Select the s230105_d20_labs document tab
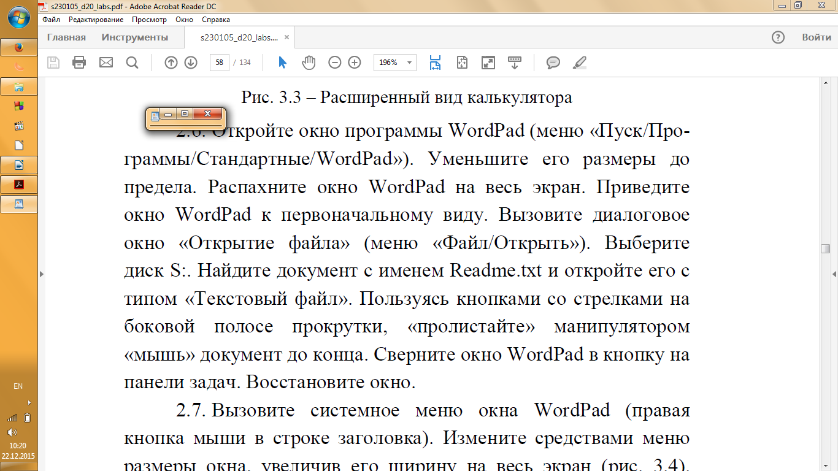 (x=238, y=37)
